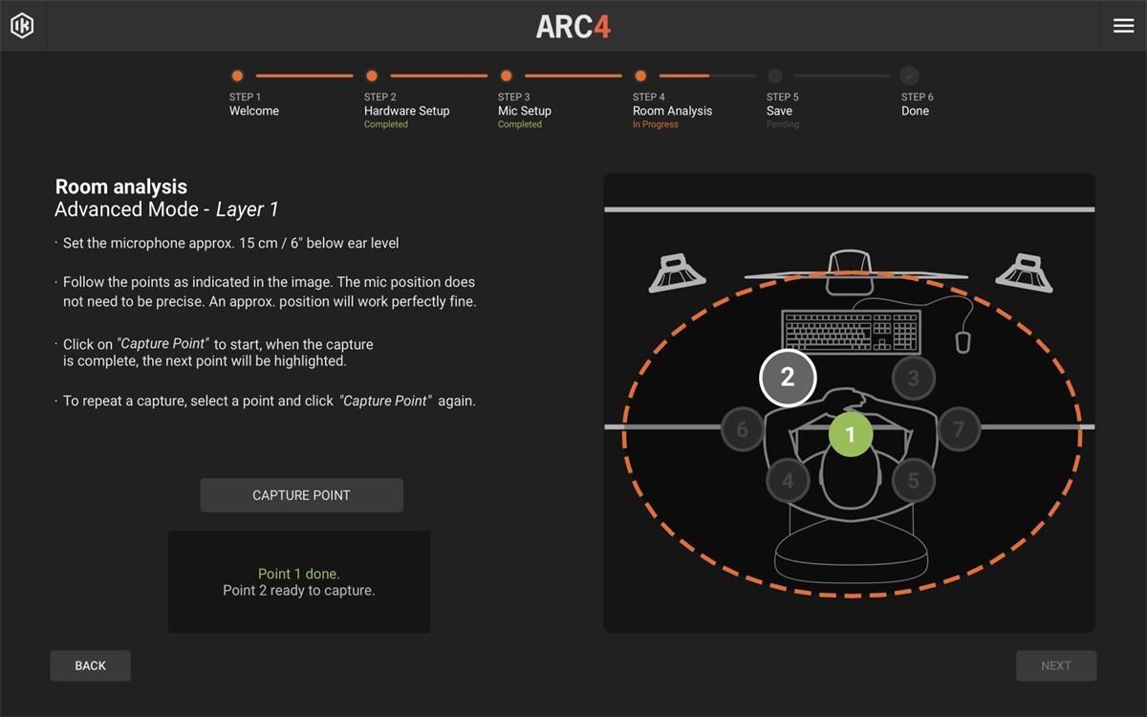
Task: Select measurement point 1 in the diagram
Action: (850, 435)
